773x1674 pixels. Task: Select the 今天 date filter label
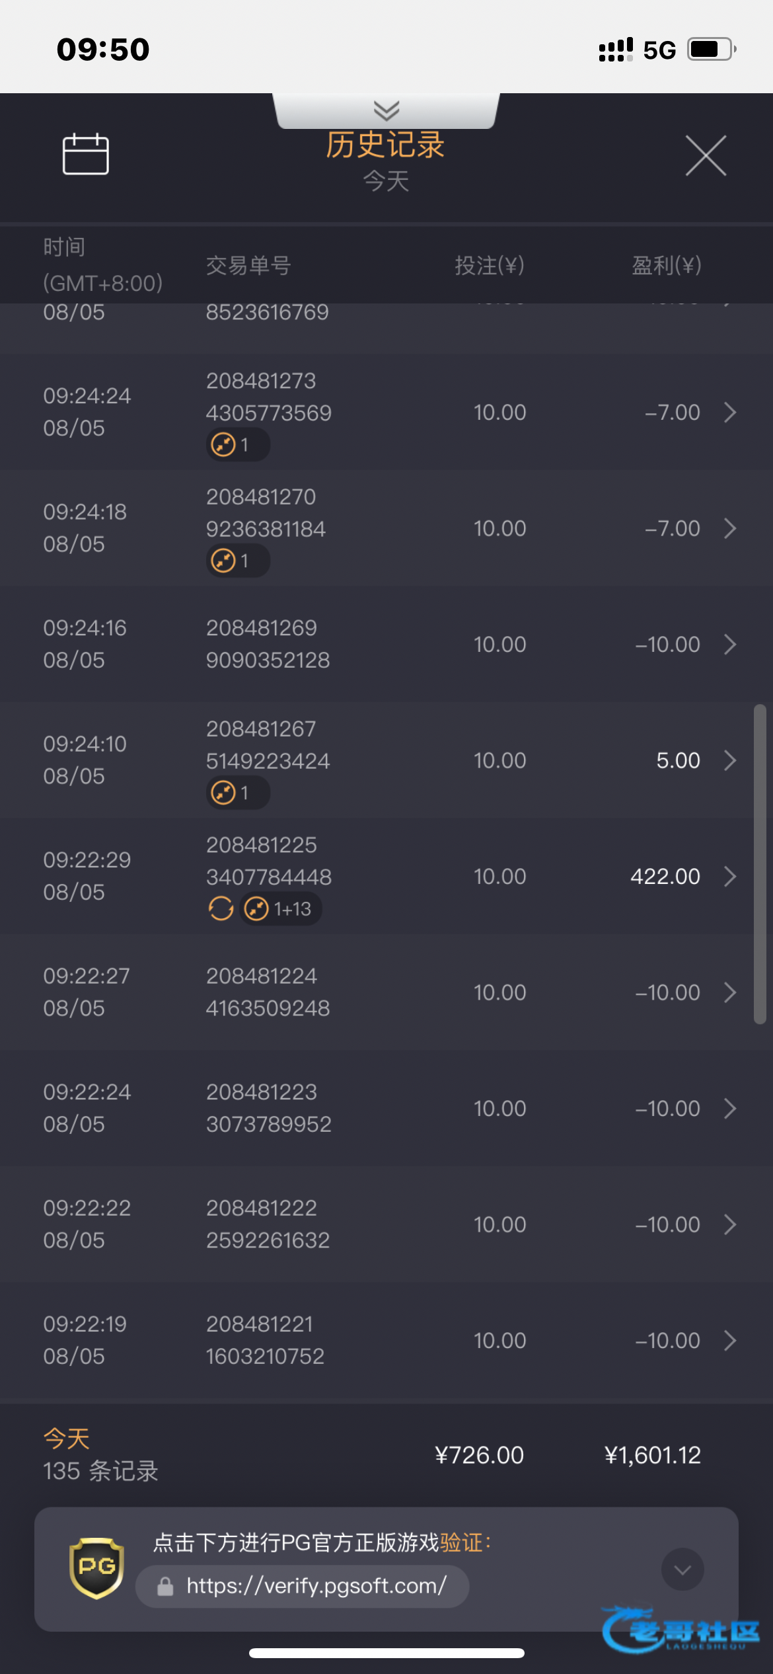tap(386, 180)
